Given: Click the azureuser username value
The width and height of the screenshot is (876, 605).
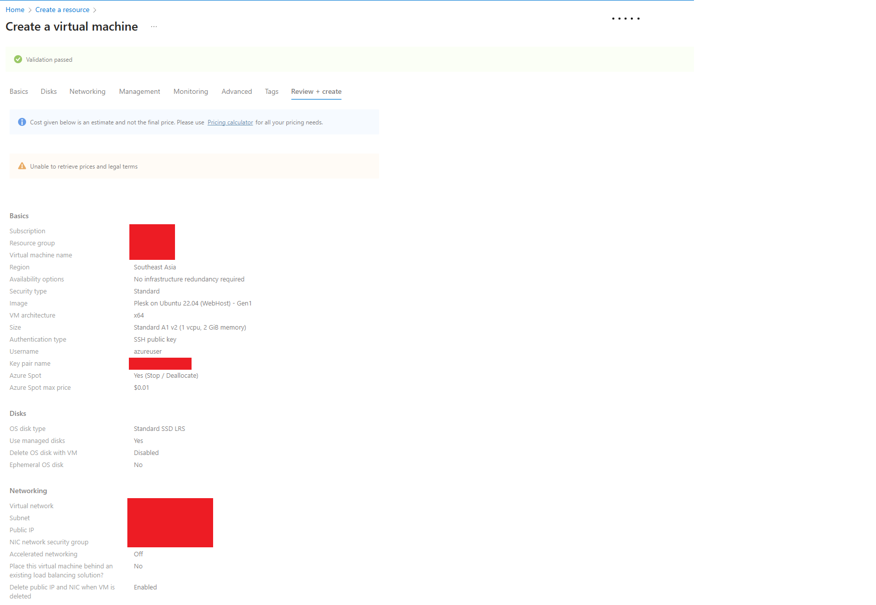Looking at the screenshot, I should pyautogui.click(x=147, y=351).
